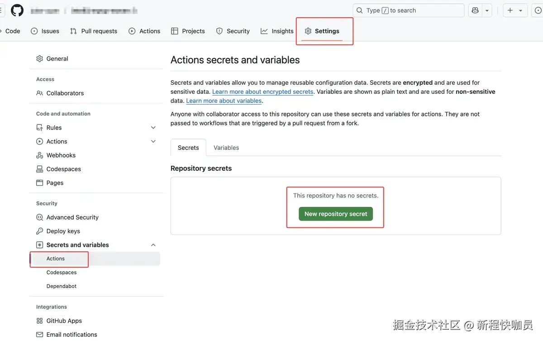Open the Pull requests tab

click(x=94, y=31)
